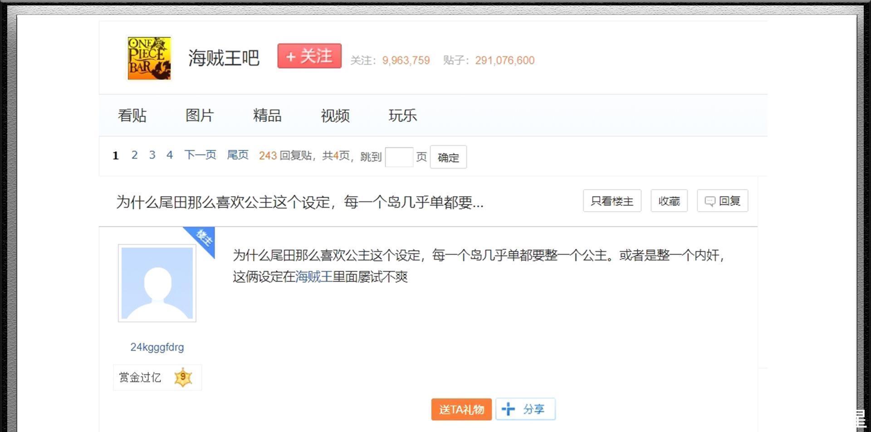This screenshot has width=871, height=432.
Task: Jump to the last page via 尾页
Action: point(237,155)
